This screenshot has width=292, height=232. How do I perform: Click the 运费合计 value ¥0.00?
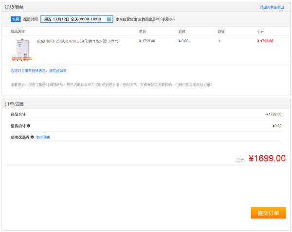coord(277,126)
